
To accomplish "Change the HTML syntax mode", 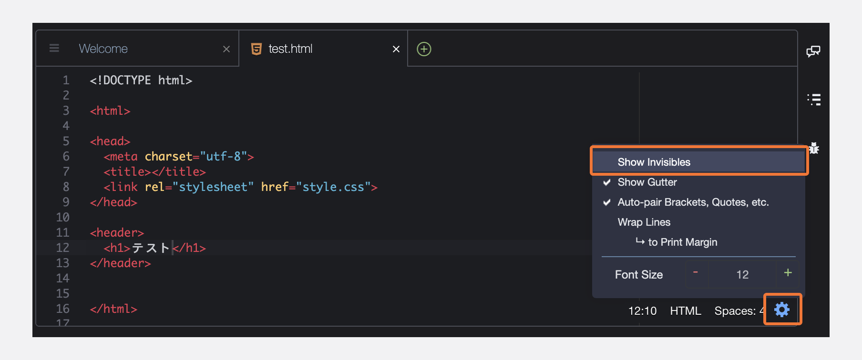I will point(685,311).
